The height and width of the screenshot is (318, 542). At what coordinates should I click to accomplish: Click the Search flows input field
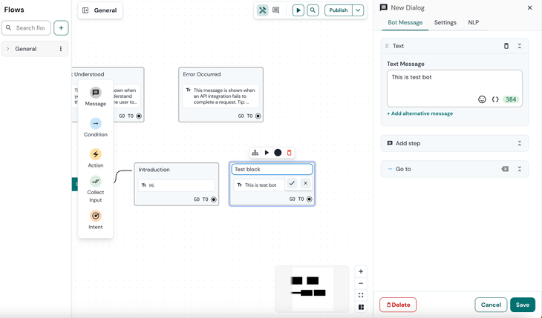30,28
